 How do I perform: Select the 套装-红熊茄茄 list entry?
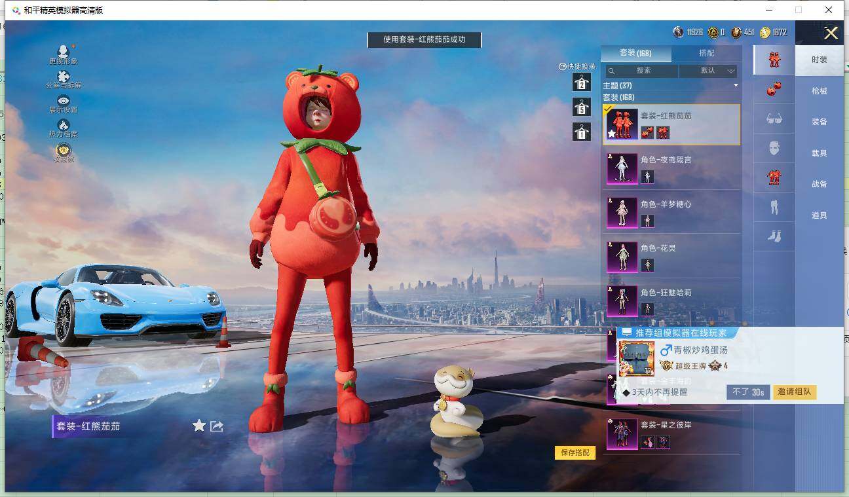click(x=671, y=124)
